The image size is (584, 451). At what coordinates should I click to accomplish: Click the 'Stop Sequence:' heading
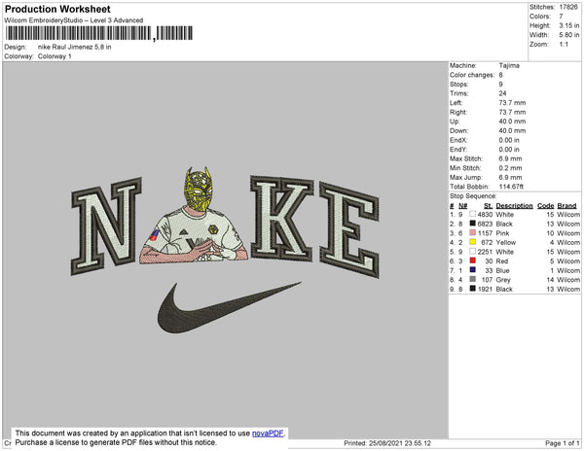473,196
